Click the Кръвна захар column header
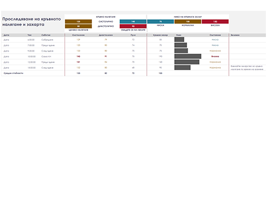The height and width of the screenshot is (205, 267). pyautogui.click(x=160, y=35)
